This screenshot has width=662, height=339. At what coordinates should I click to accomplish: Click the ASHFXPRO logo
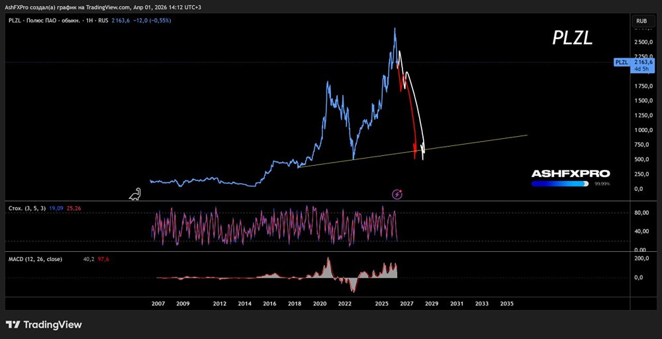pyautogui.click(x=571, y=174)
